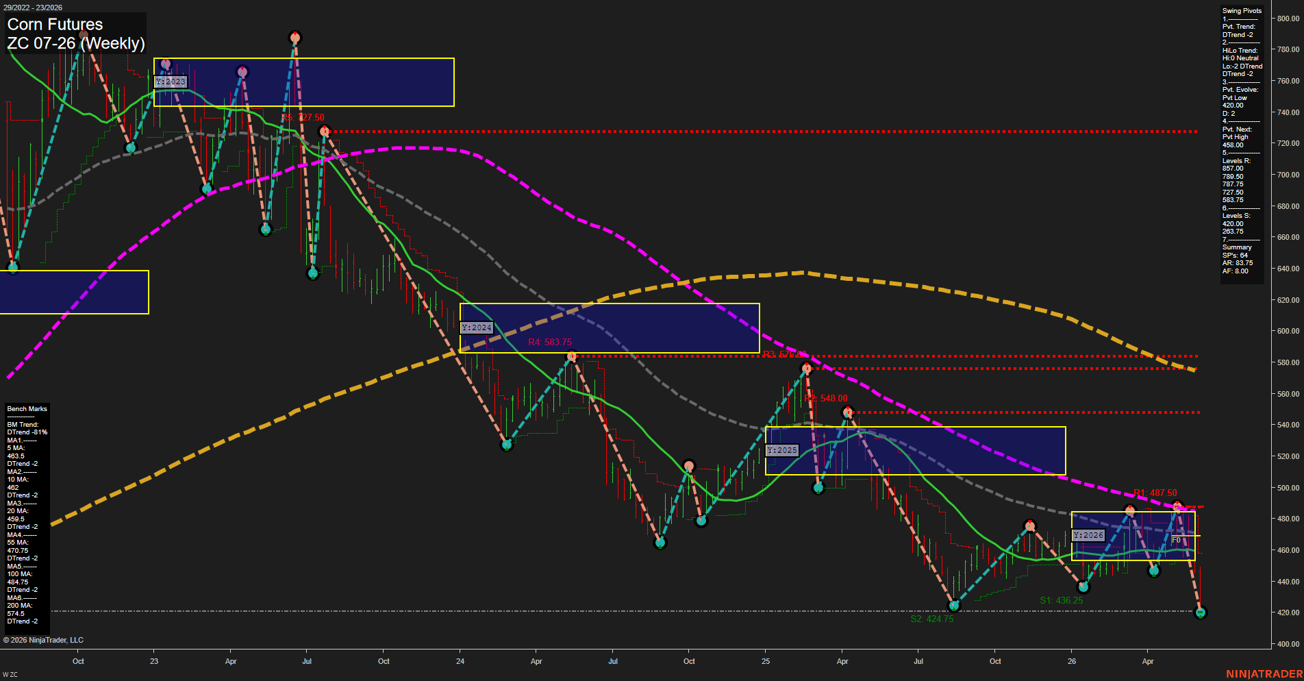Click the "Swing Pivots" panel heading
The width and height of the screenshot is (1304, 681).
pyautogui.click(x=1242, y=11)
